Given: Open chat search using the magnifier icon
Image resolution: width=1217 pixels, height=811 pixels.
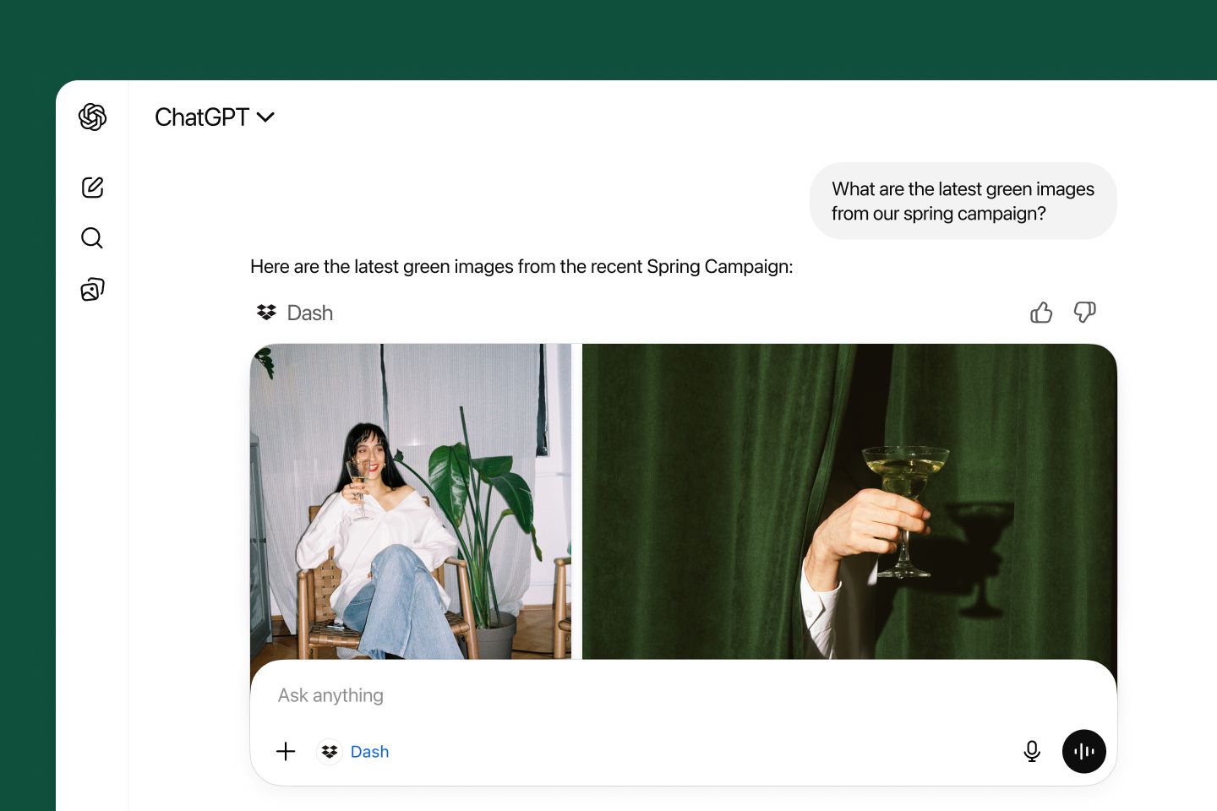Looking at the screenshot, I should click(x=92, y=238).
